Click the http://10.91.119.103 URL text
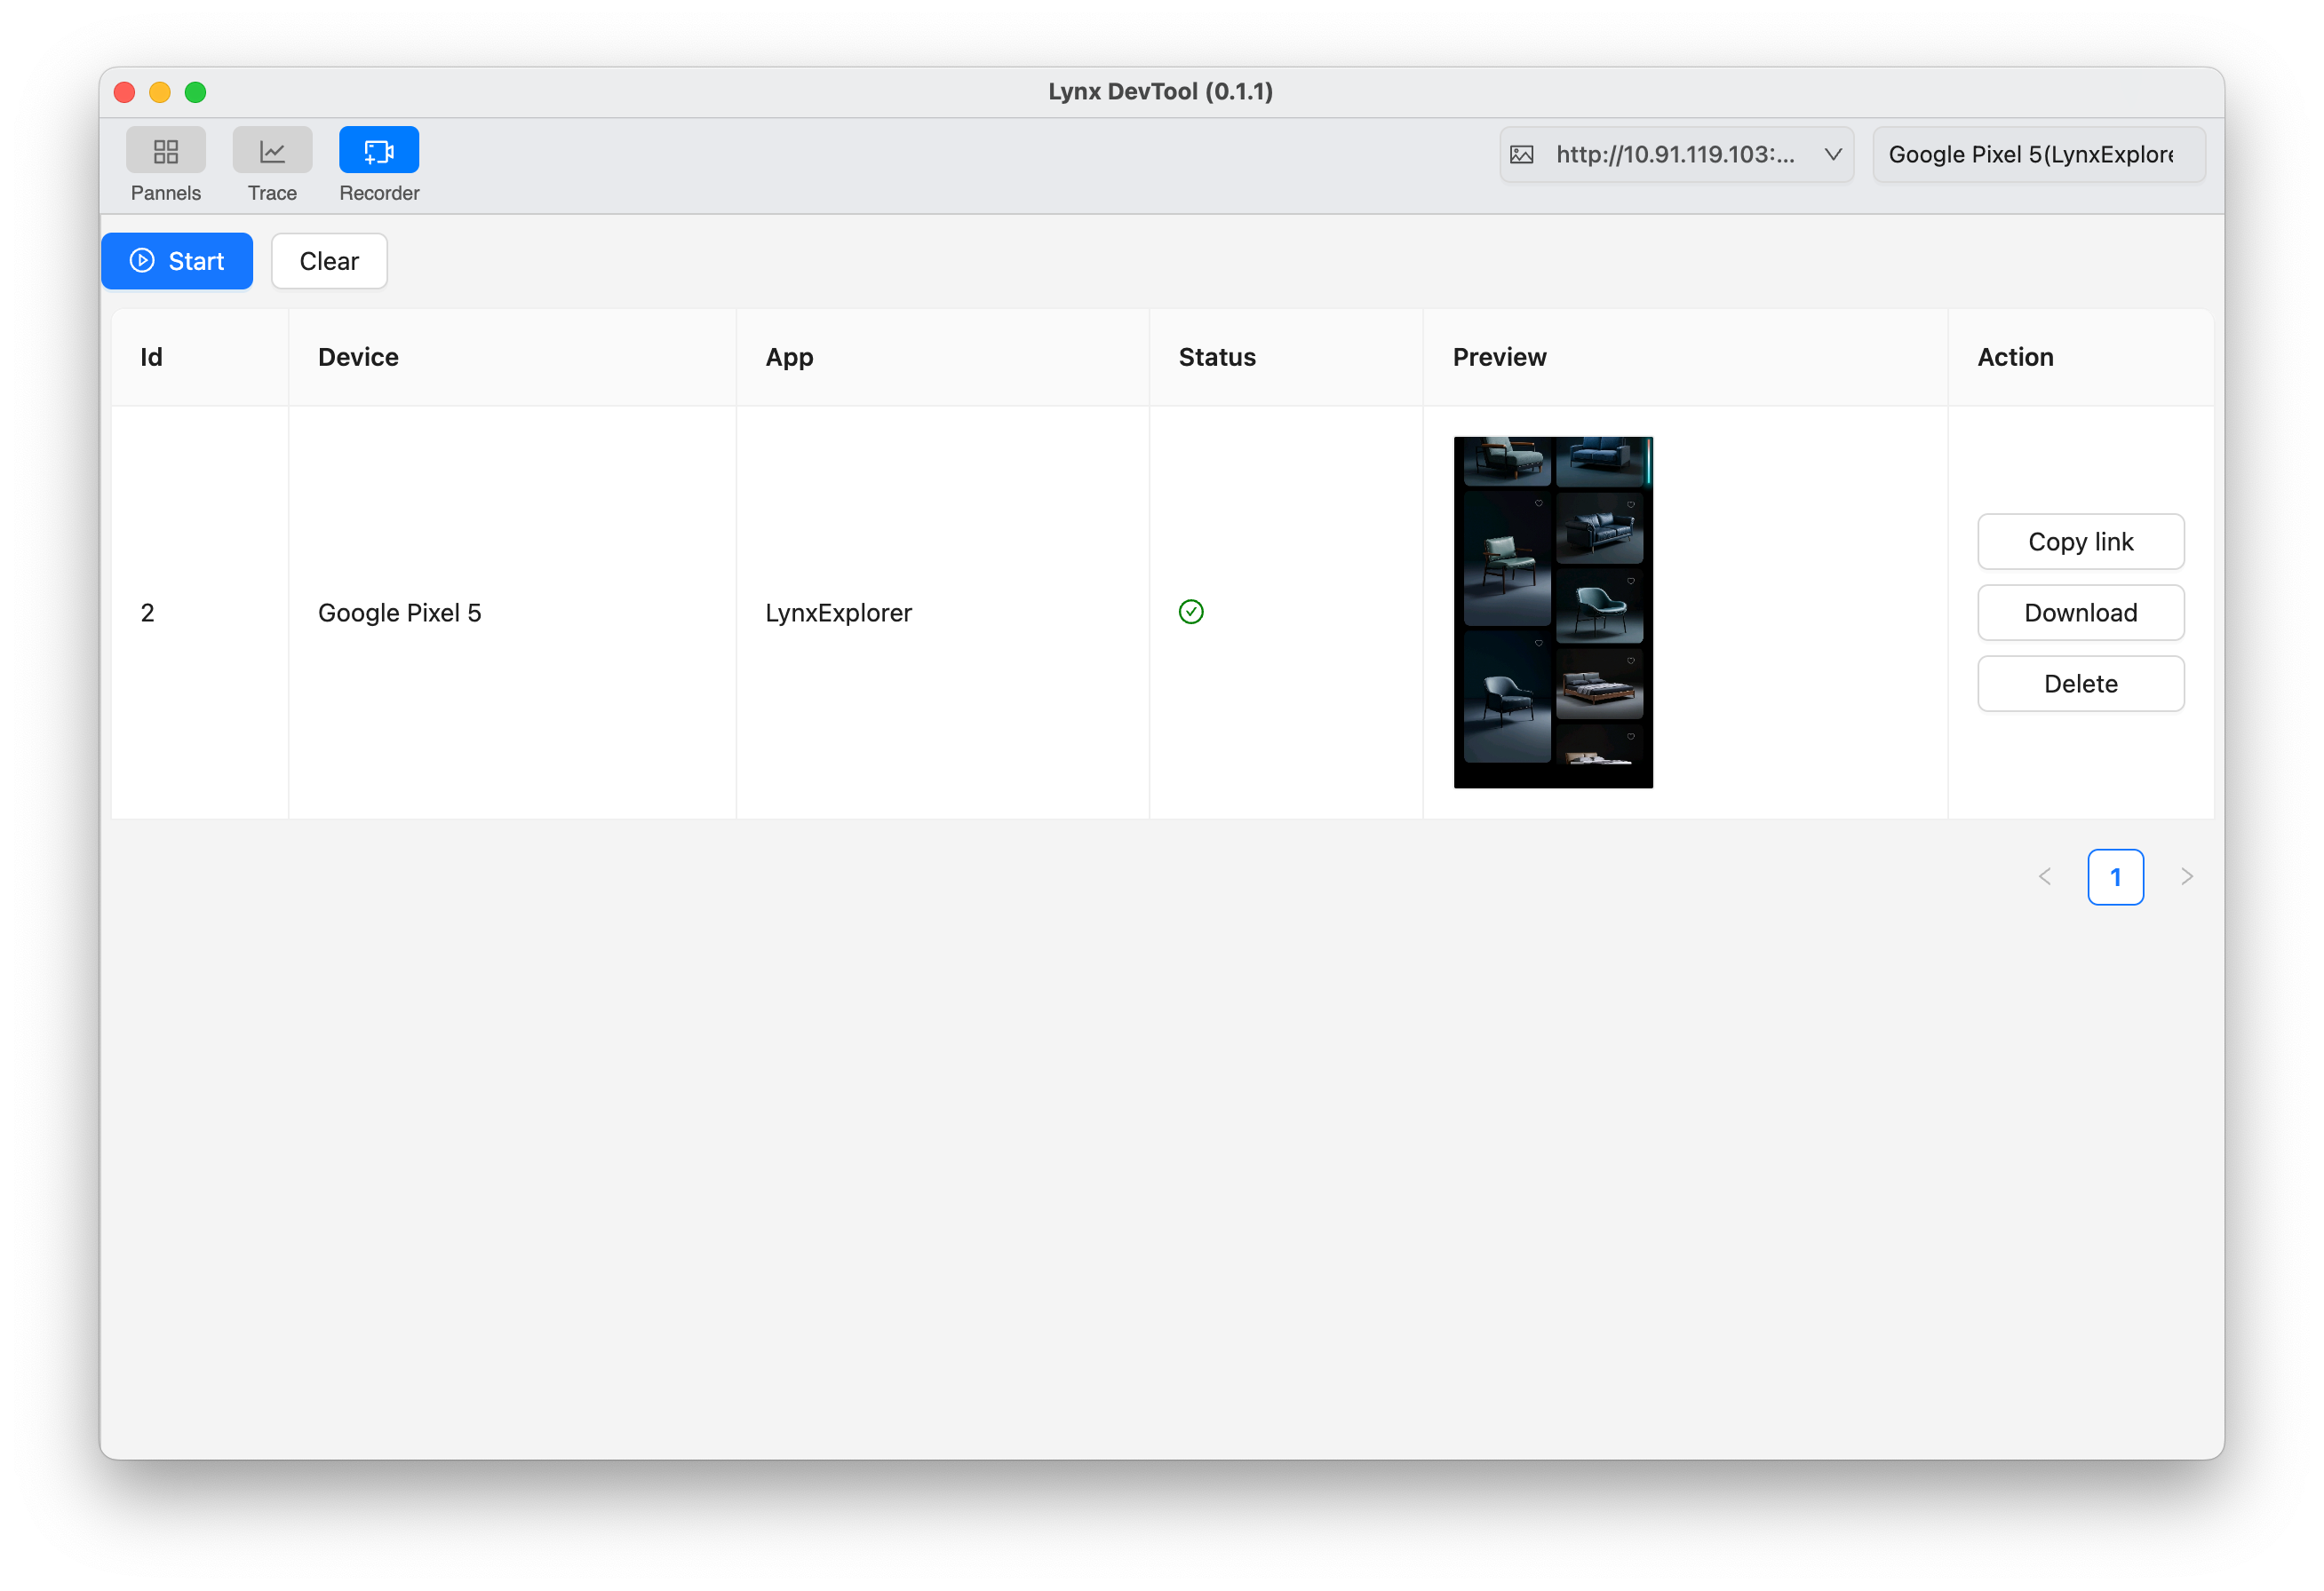This screenshot has width=2324, height=1591. (x=1675, y=154)
